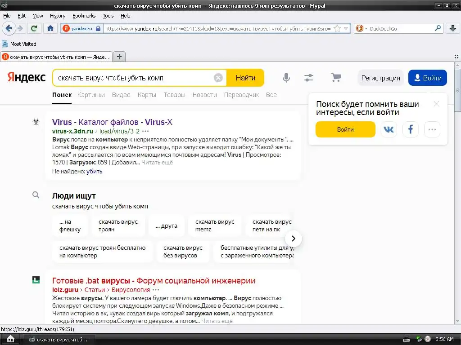
Task: Switch to the Видео tab
Action: coord(121,95)
